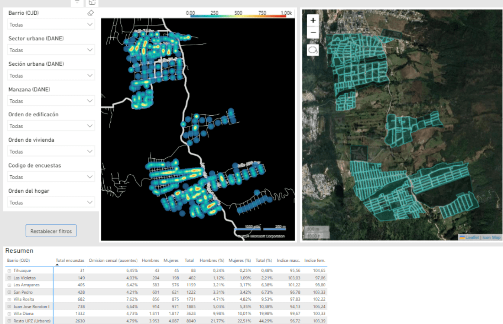Sort table by Omision censal (ausentes) header
Screen dimensions: 503x324
(x=113, y=260)
